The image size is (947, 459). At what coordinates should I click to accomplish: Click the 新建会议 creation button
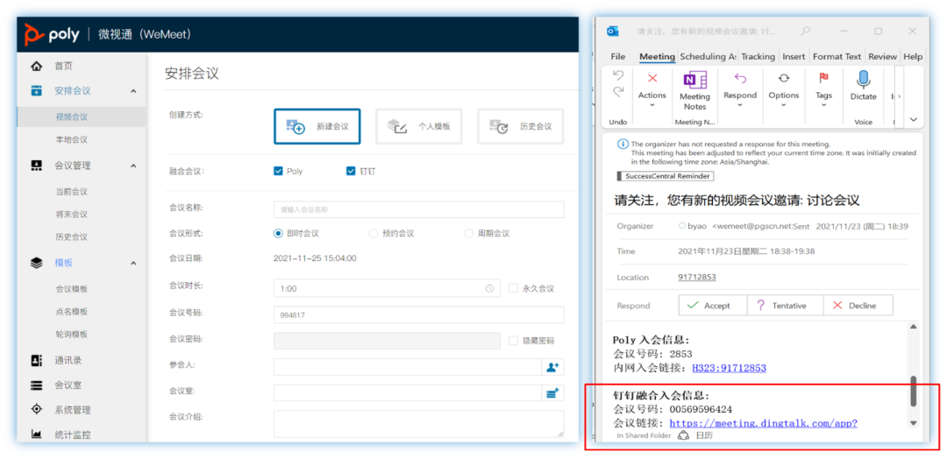pos(317,127)
